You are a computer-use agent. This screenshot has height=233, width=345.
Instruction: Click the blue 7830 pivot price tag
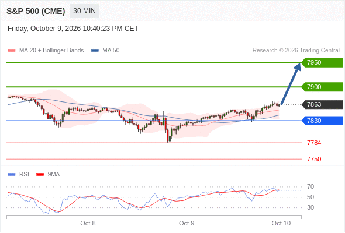pyautogui.click(x=322, y=121)
